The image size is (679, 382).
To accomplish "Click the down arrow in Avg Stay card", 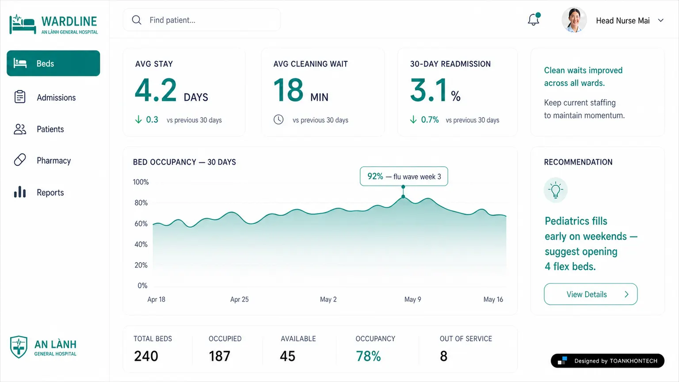I will tap(138, 119).
